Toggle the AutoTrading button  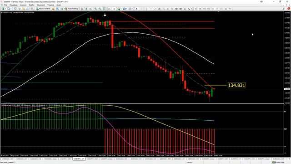pyautogui.click(x=71, y=9)
